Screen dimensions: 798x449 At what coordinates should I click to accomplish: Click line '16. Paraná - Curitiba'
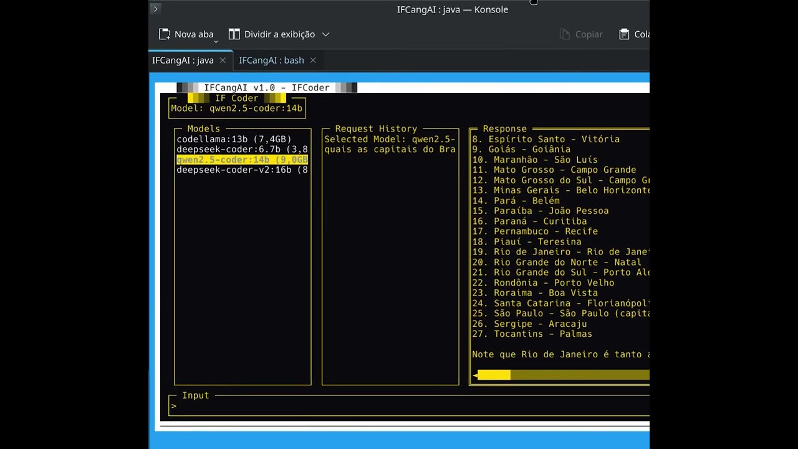coord(529,221)
